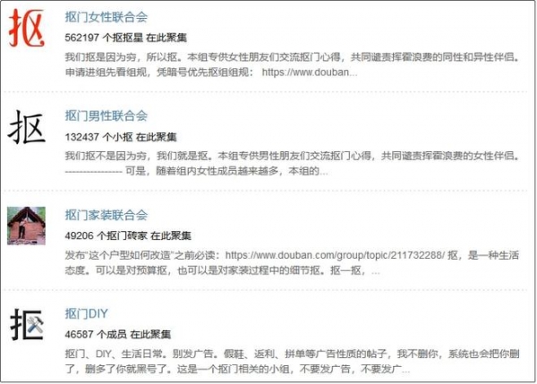Click the 562197 个抠抠星 member count
Viewport: 537px width, 384px height.
125,38
